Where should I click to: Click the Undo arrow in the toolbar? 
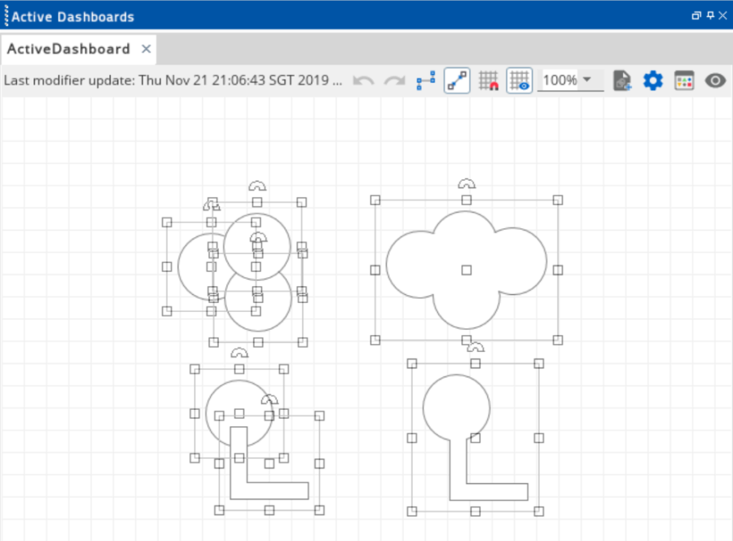364,81
